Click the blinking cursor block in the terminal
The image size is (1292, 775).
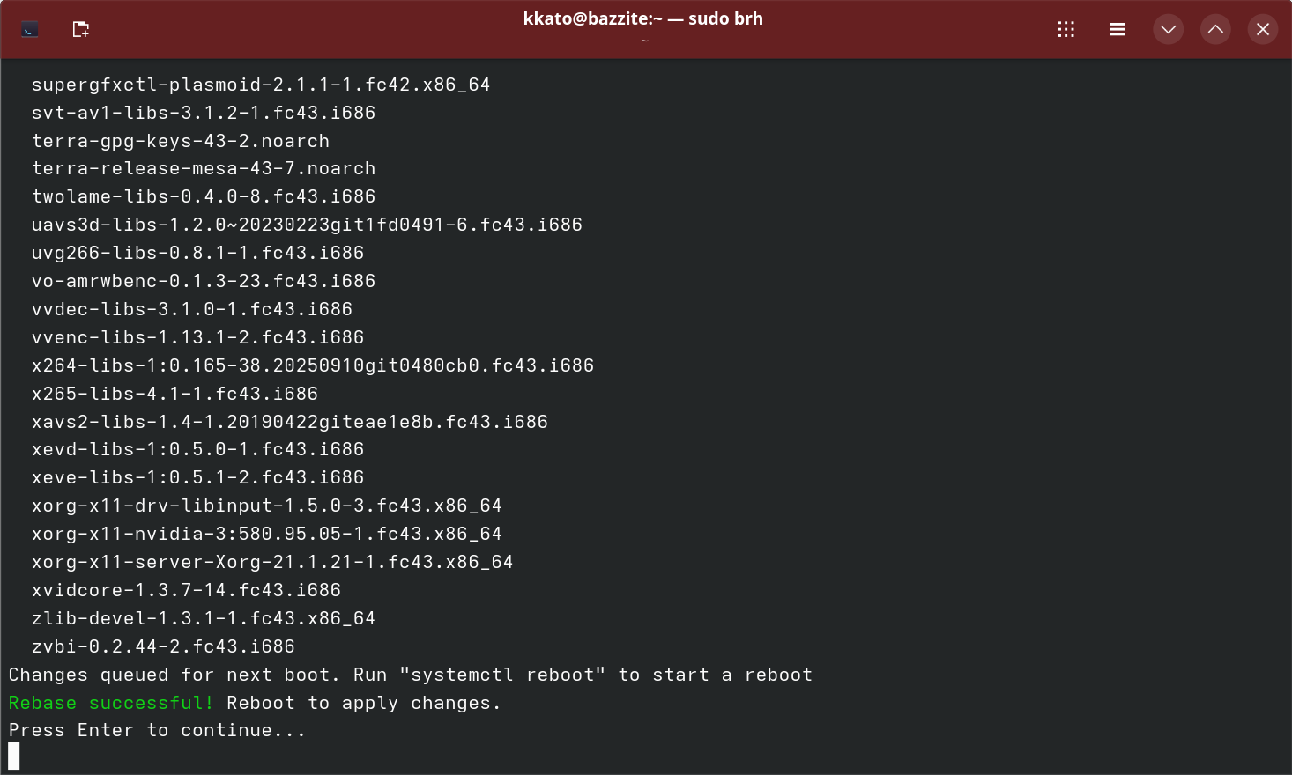point(13,755)
